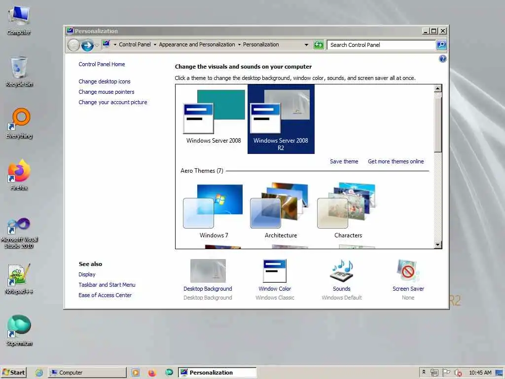Click Change your account picture link
505x379 pixels.
point(113,102)
